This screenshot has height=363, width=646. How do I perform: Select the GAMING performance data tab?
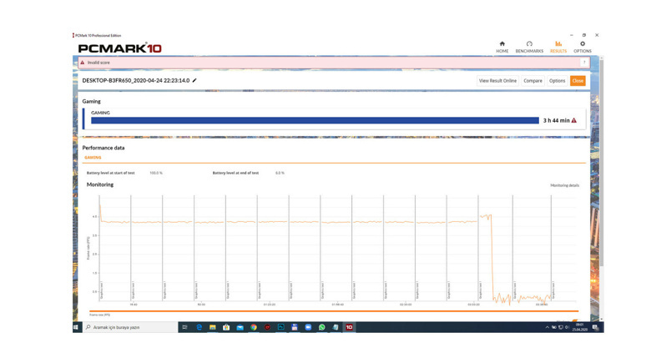pos(93,157)
